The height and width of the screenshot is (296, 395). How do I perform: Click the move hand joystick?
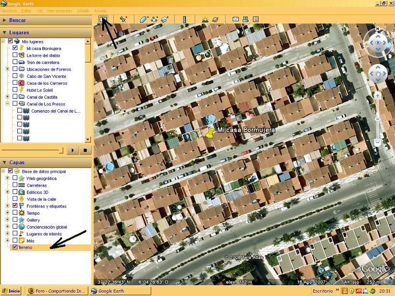[378, 74]
